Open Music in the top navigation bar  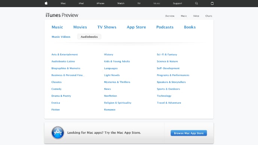pos(157,3)
